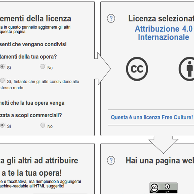Screen dimensions: 194x194
Task: Select Sì, fintanto che gli altri condividono
Action: coord(2,80)
